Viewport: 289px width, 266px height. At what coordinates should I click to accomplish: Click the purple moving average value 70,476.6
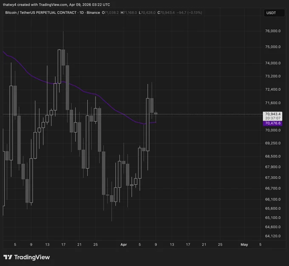(272, 123)
